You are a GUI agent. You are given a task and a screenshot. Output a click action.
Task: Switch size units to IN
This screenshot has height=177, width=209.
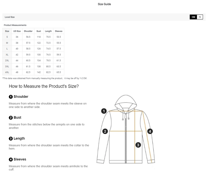click(x=200, y=17)
